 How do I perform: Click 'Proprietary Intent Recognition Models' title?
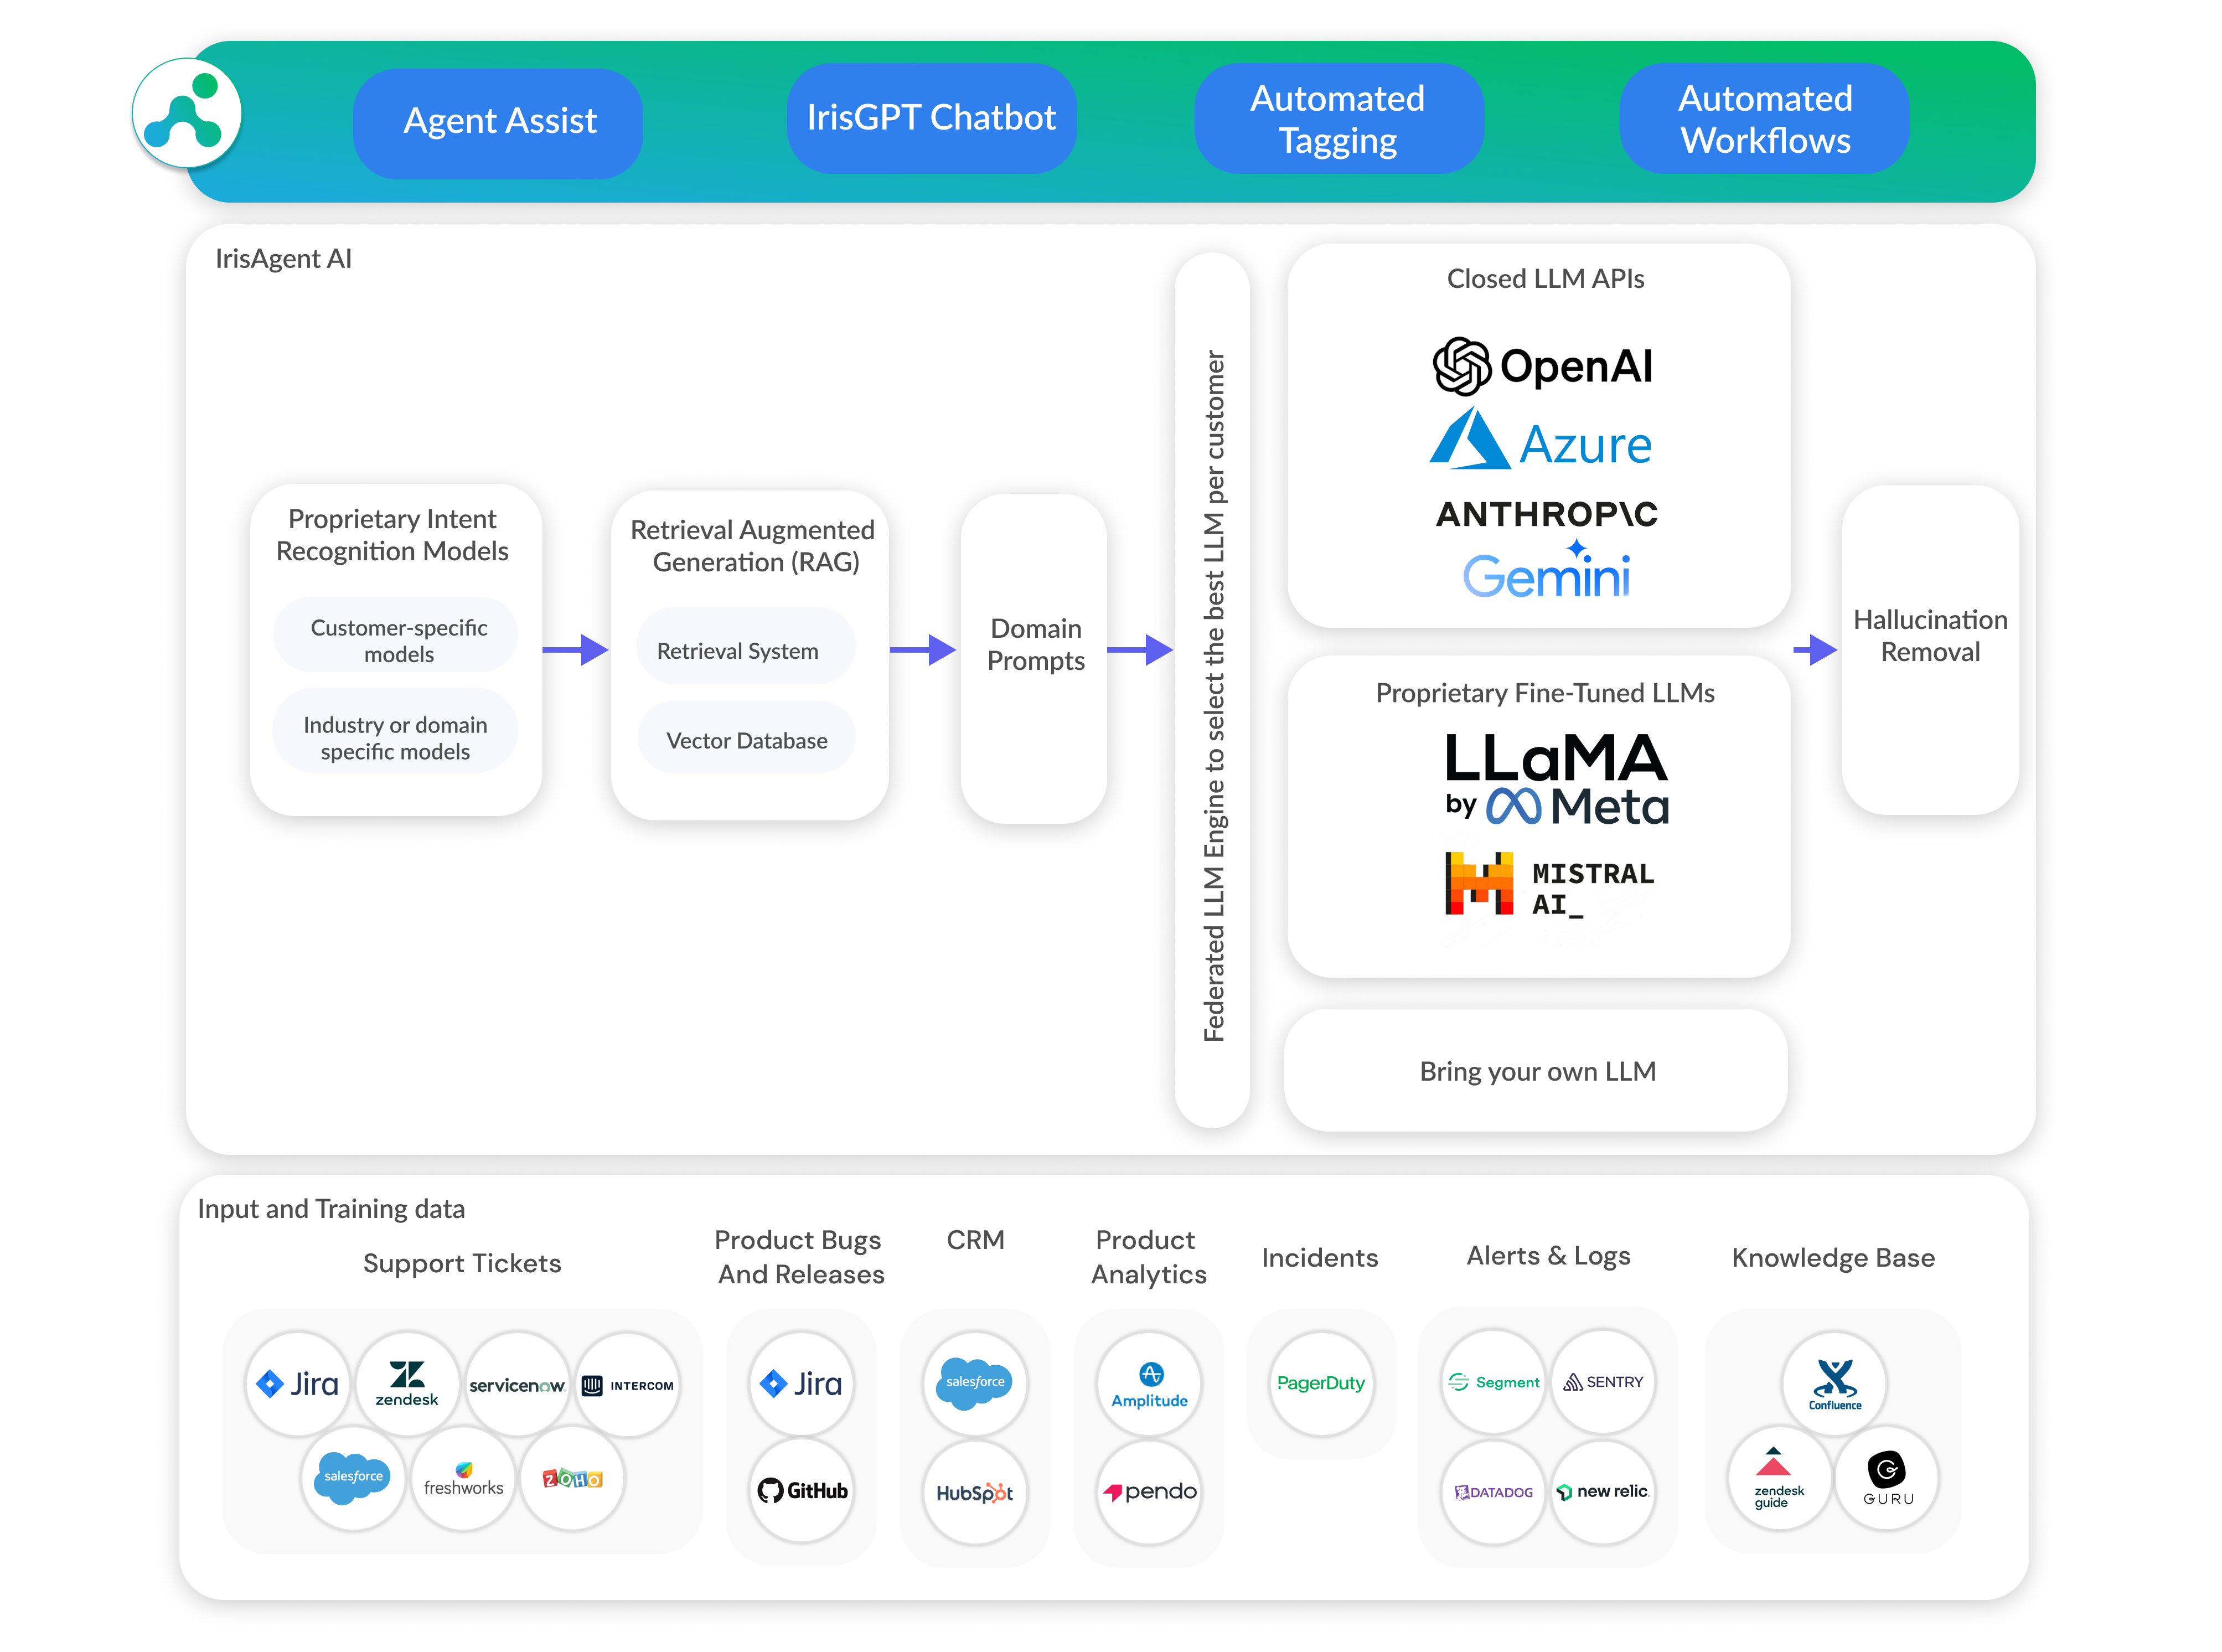coord(392,535)
